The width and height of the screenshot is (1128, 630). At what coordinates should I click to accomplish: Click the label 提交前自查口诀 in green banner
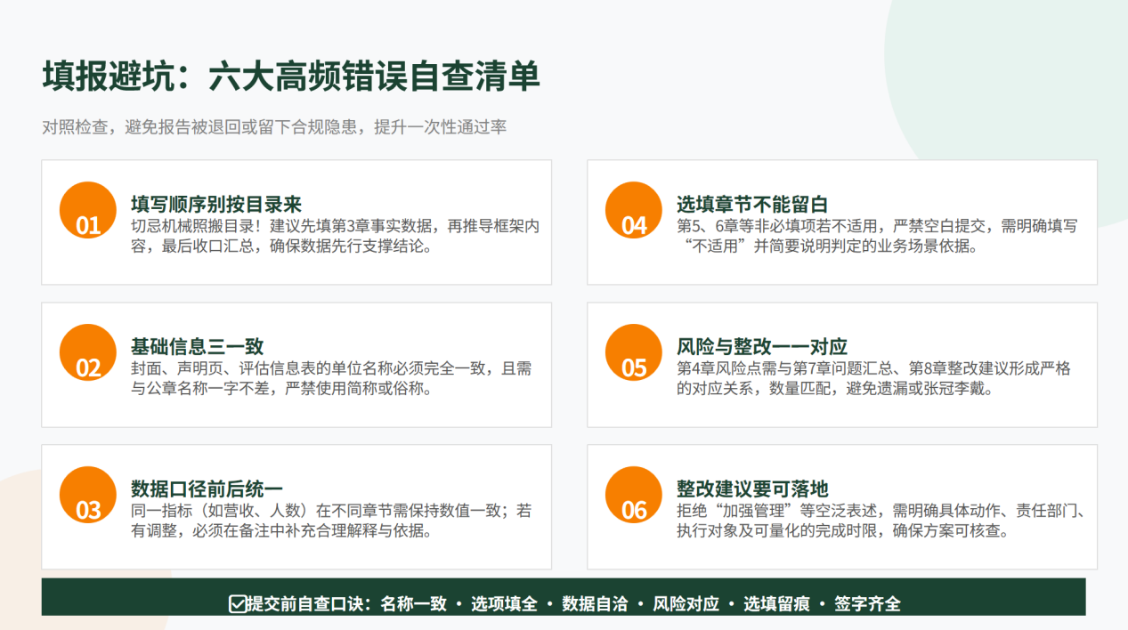pyautogui.click(x=310, y=604)
